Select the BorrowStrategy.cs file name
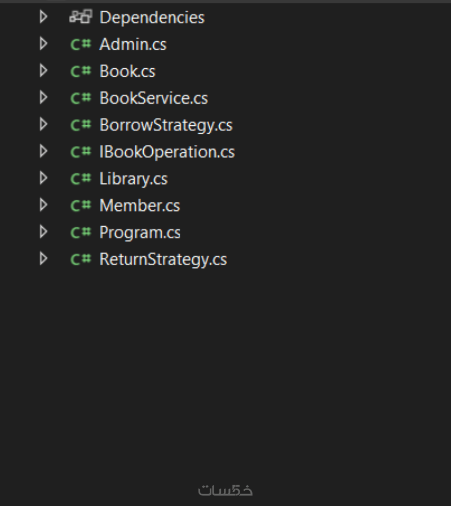Viewport: 451px width, 506px height. pos(166,125)
